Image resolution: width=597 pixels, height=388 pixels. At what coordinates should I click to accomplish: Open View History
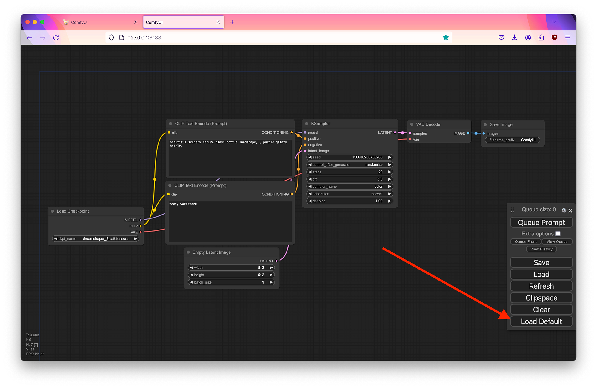coord(541,249)
